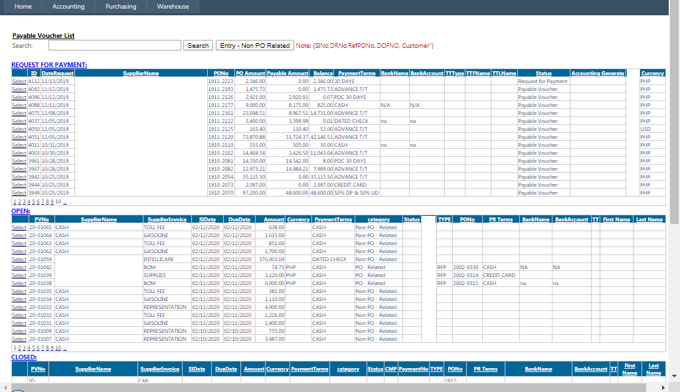
Task: Select voucher 20-01042 BOM row
Action: point(19,267)
